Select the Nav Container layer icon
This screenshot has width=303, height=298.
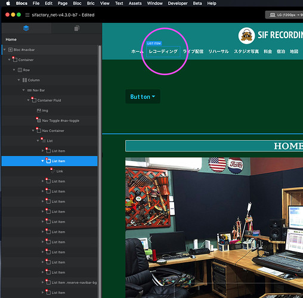[x=39, y=131]
